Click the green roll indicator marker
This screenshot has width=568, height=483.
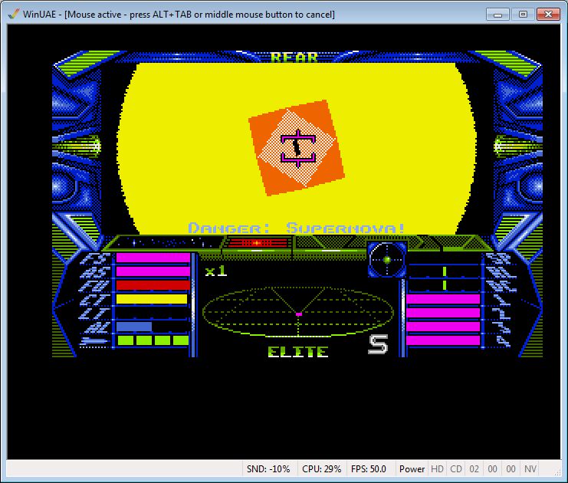445,271
